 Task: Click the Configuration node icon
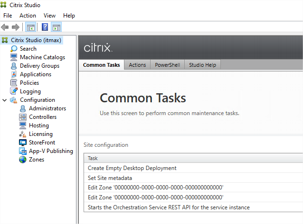pyautogui.click(x=13, y=100)
